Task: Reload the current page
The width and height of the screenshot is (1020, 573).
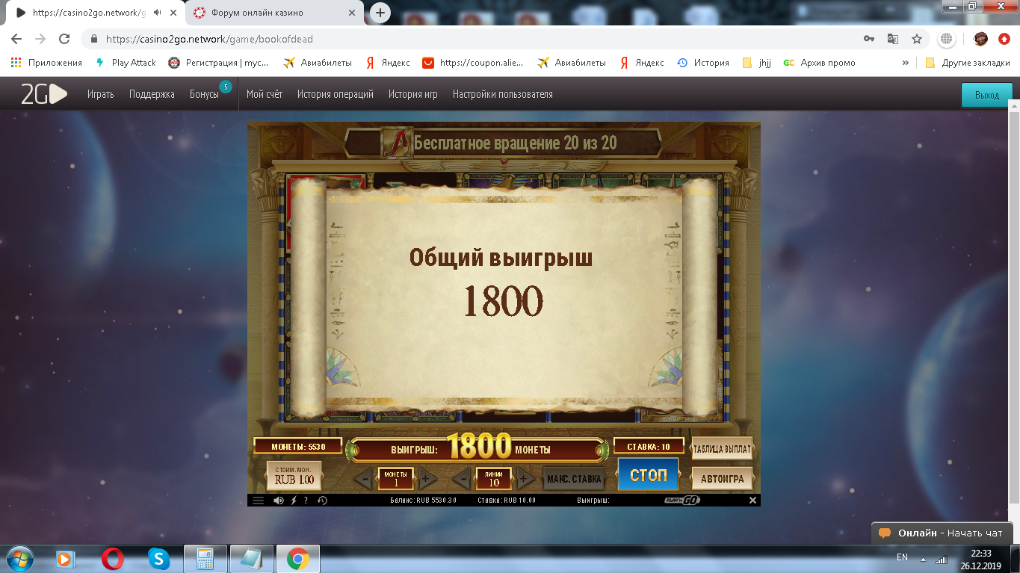Action: tap(64, 39)
